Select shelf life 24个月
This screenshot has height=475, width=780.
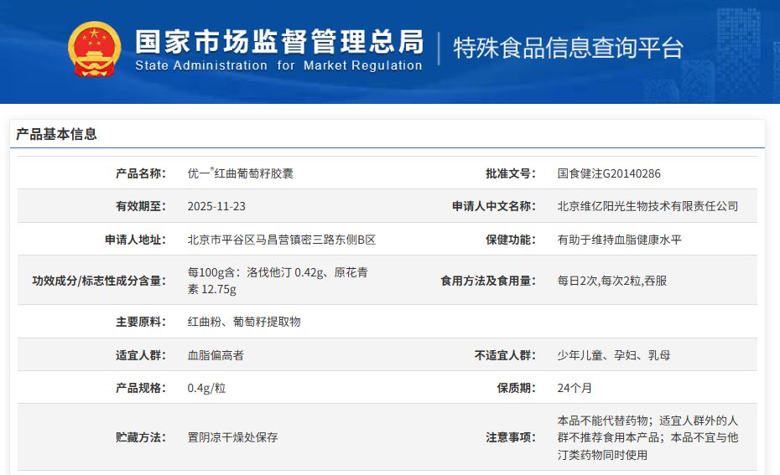tap(575, 388)
